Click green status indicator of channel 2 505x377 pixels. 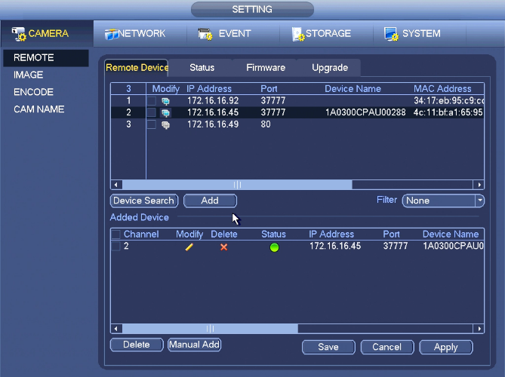(274, 247)
